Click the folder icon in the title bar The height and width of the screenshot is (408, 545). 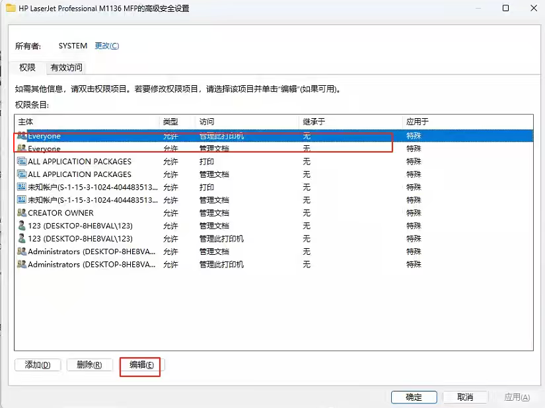11,8
